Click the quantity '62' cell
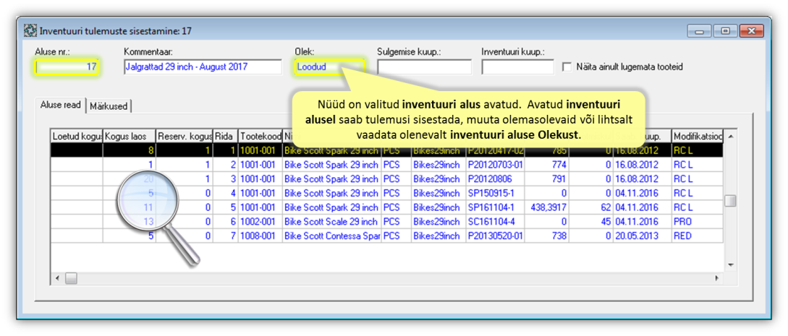 click(x=591, y=207)
